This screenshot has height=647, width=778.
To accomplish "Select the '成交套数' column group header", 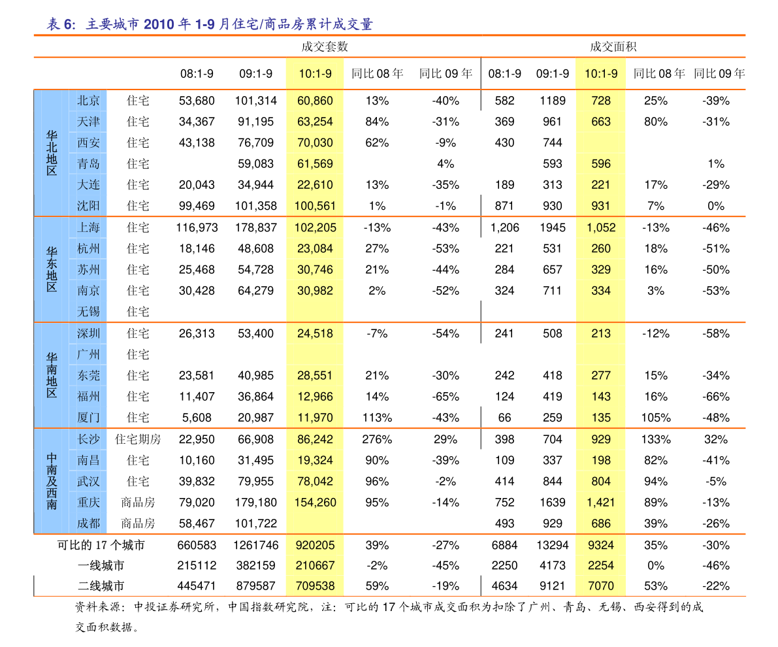I will [x=325, y=46].
